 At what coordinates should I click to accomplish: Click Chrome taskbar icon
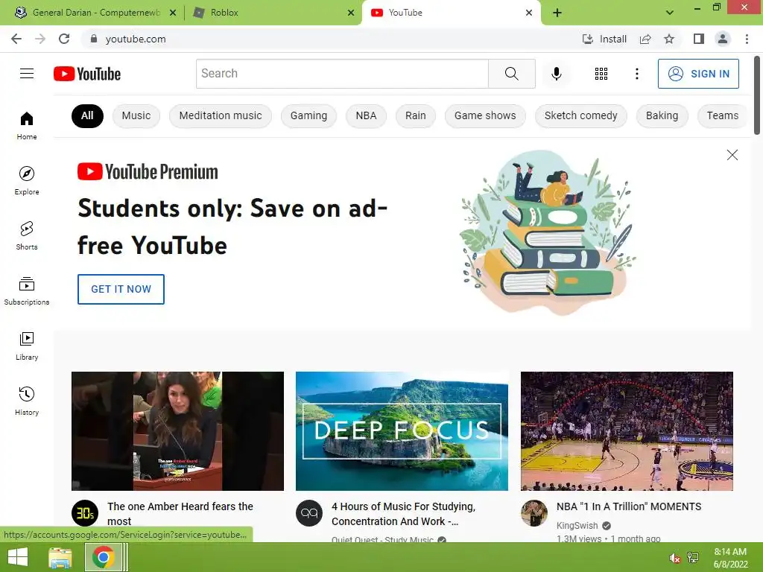[x=103, y=557]
